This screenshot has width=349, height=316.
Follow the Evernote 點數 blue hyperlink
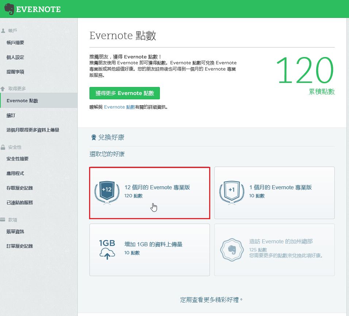click(x=119, y=107)
